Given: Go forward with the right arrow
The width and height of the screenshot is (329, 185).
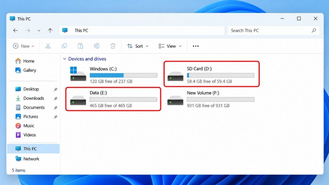Looking at the screenshot, I should pos(28,30).
